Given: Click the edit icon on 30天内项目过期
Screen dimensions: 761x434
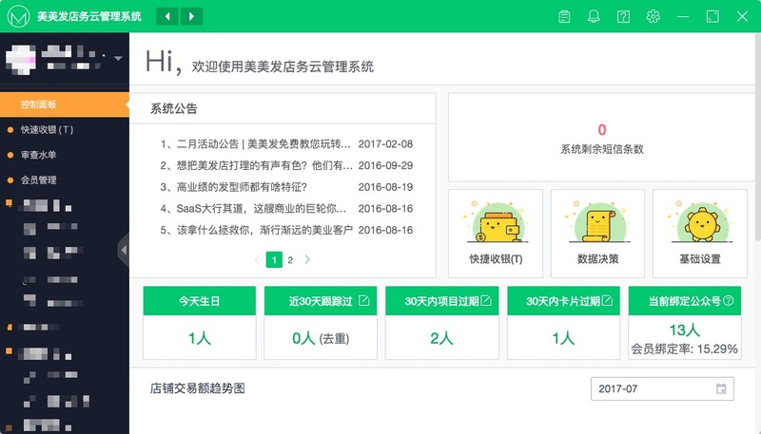Looking at the screenshot, I should (486, 301).
